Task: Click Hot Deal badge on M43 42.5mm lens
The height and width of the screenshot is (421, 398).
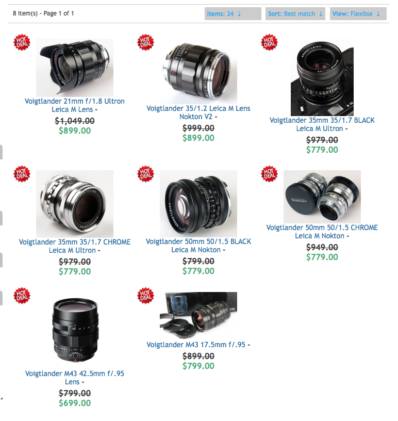Action: pos(22,296)
